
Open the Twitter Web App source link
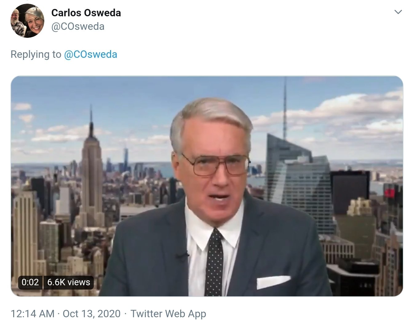168,314
